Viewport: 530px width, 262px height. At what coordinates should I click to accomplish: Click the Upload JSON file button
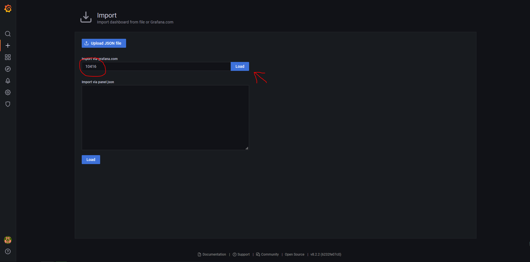click(103, 43)
